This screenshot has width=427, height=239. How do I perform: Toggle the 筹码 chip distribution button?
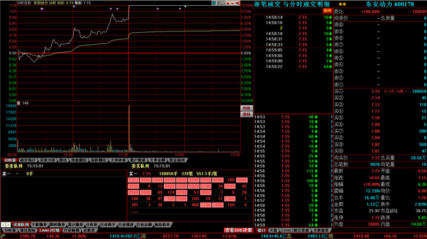point(246,114)
